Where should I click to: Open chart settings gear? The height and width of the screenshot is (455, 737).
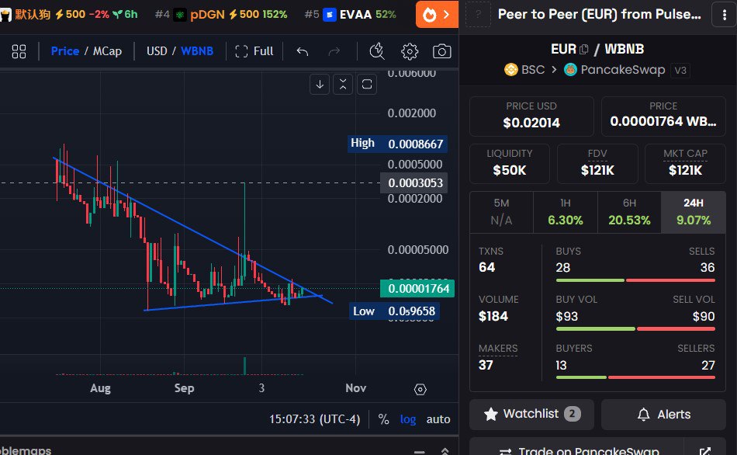[x=410, y=51]
